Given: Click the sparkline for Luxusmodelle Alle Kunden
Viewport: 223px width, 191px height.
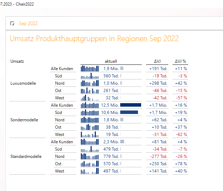Looking at the screenshot, I should 90,69.
